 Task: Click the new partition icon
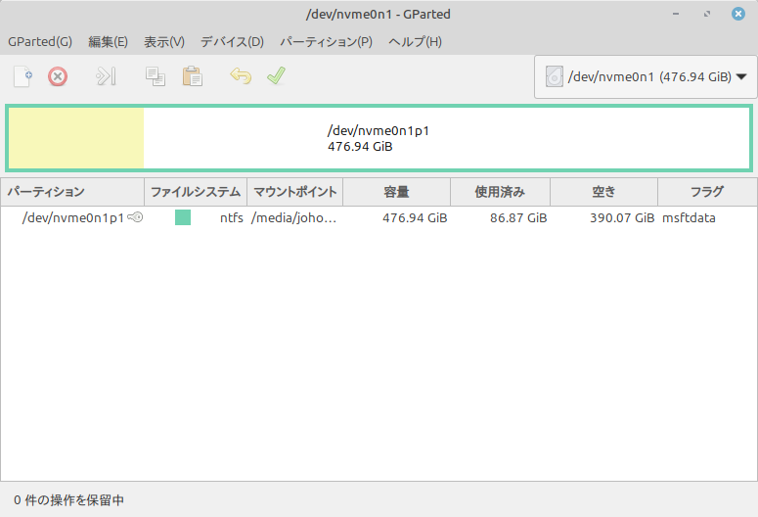pos(22,76)
